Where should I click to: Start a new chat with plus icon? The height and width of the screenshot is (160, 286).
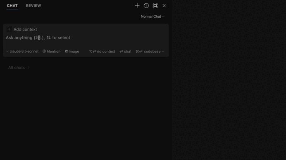coord(137,6)
